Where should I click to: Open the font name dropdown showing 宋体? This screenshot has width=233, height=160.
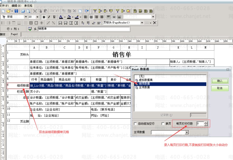click(26, 17)
